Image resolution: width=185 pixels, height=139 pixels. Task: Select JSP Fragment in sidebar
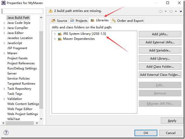click(17, 48)
